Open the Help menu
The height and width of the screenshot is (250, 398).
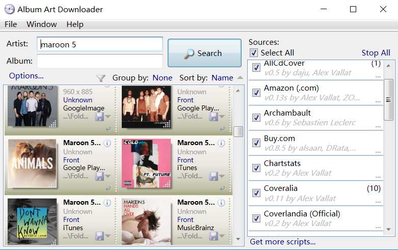(75, 24)
